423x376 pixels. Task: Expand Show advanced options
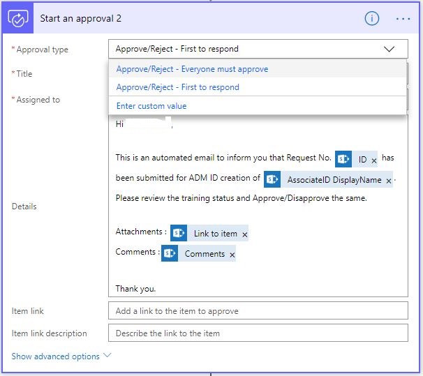[61, 356]
